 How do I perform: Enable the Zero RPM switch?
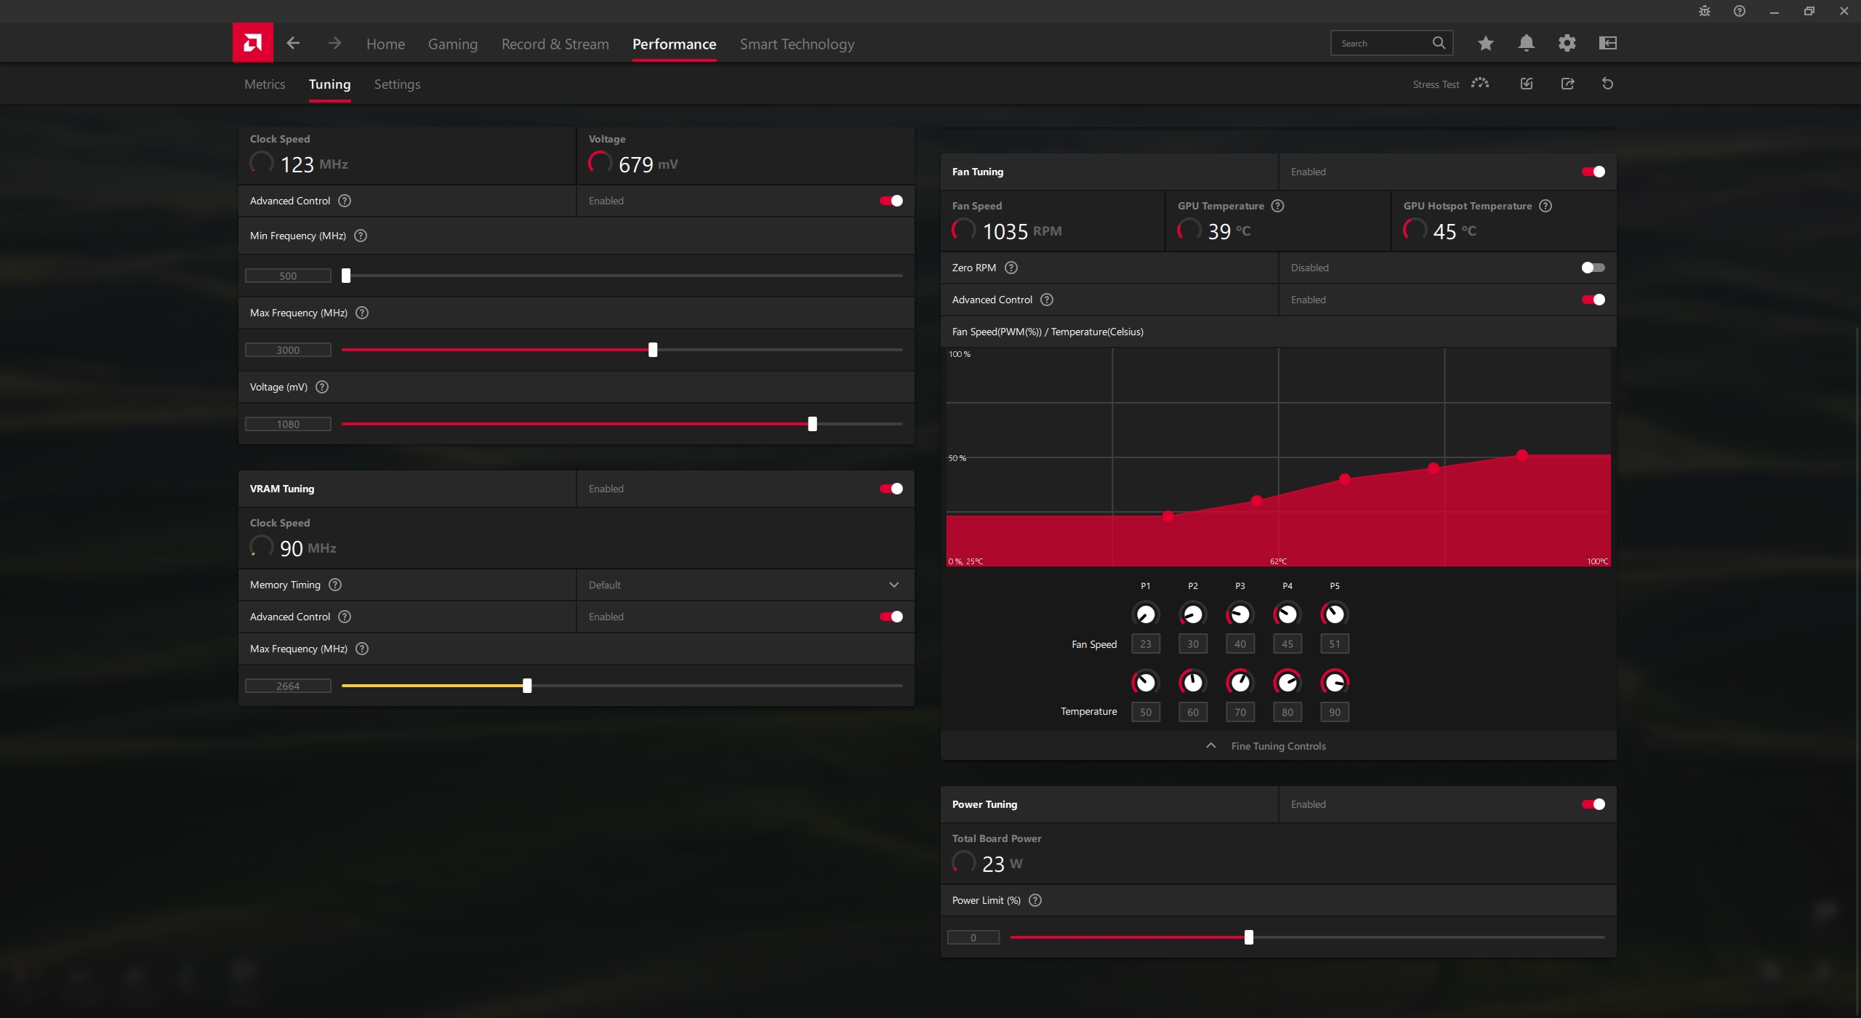pyautogui.click(x=1593, y=268)
